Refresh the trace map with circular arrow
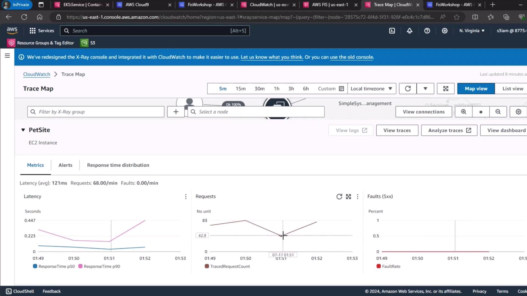Screen dimensions: 527x296 pyautogui.click(x=408, y=89)
